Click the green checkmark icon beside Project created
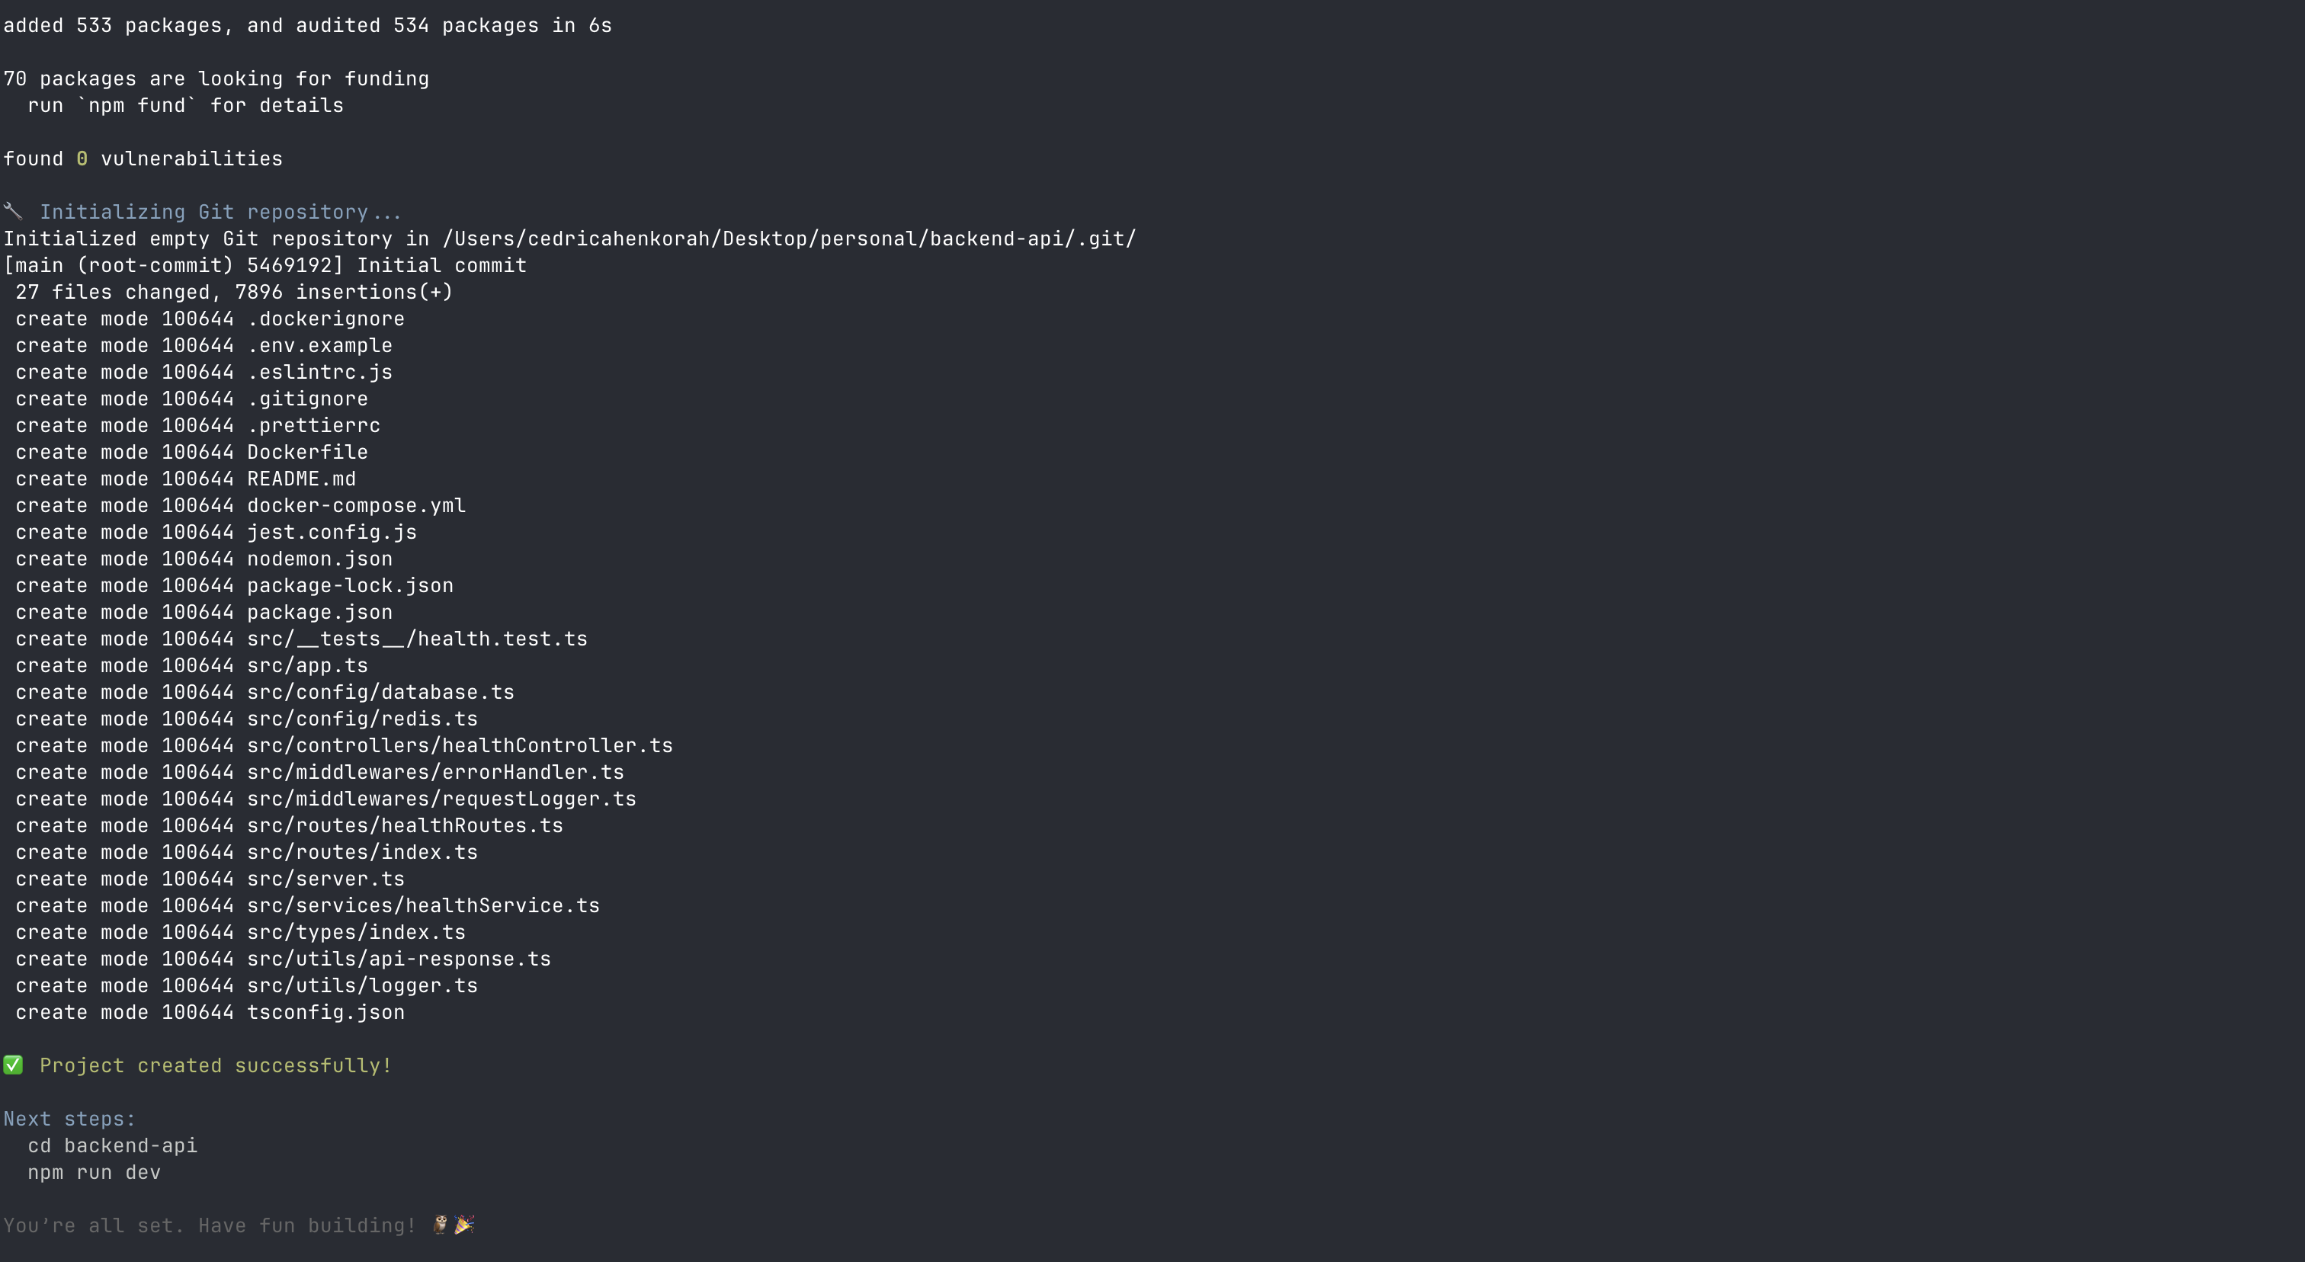This screenshot has height=1262, width=2305. point(12,1065)
